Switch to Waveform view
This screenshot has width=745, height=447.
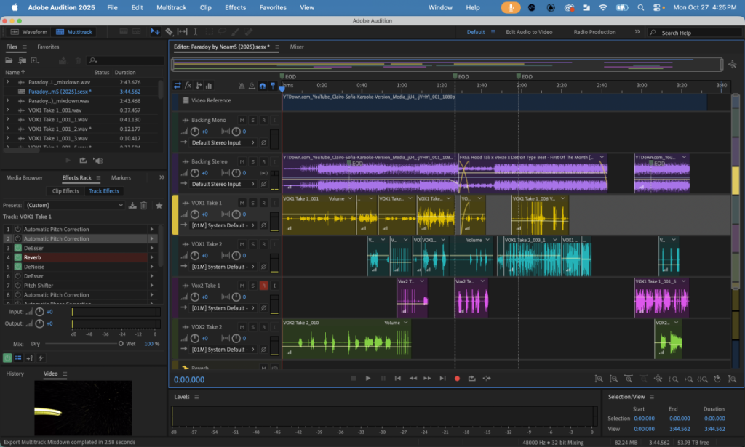[29, 32]
